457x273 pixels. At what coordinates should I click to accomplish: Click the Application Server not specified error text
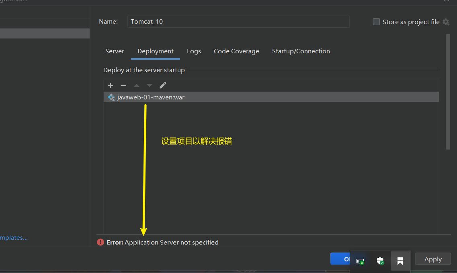pyautogui.click(x=171, y=242)
